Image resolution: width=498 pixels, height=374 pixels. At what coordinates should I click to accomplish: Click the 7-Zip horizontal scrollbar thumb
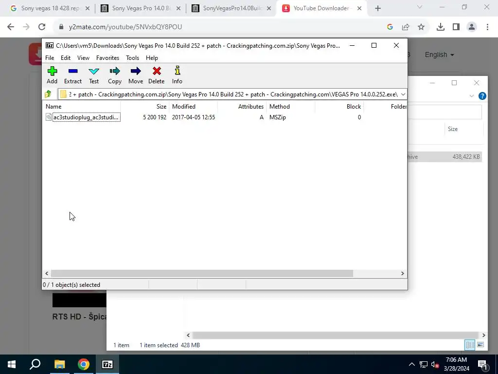(x=202, y=274)
